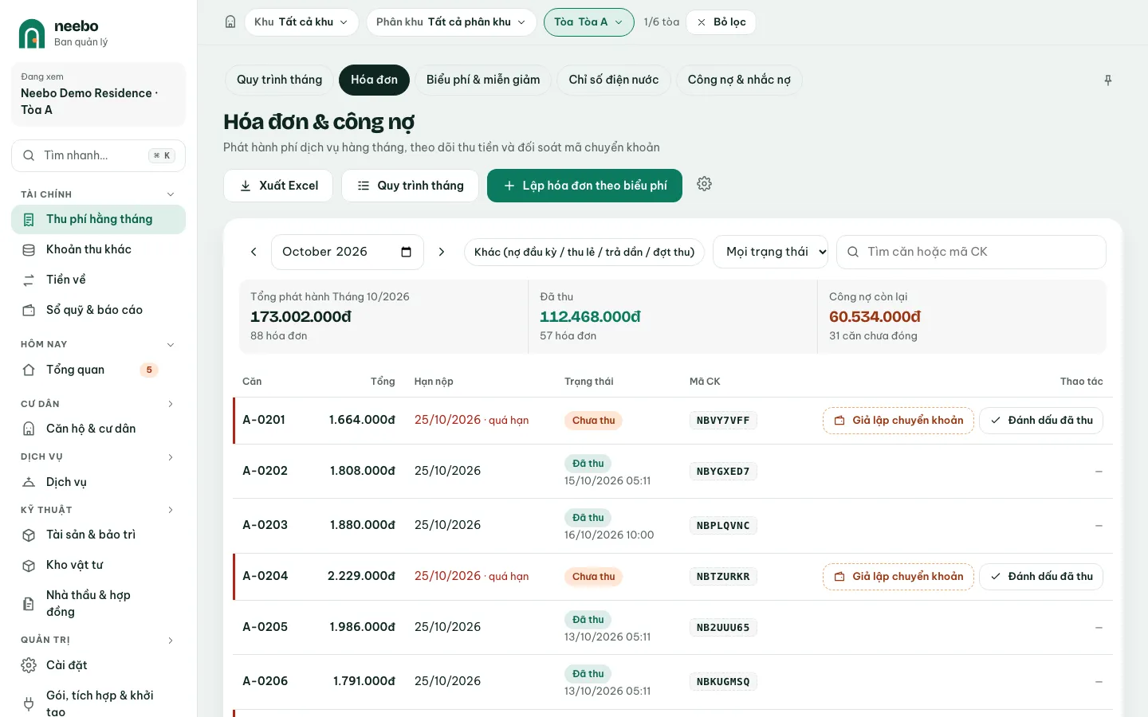The width and height of the screenshot is (1148, 717).
Task: Click the Tìm nhanh search field
Action: pyautogui.click(x=98, y=155)
